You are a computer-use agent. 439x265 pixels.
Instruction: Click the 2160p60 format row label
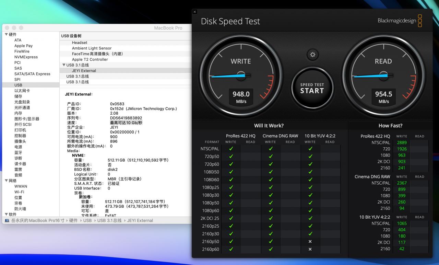(211, 249)
